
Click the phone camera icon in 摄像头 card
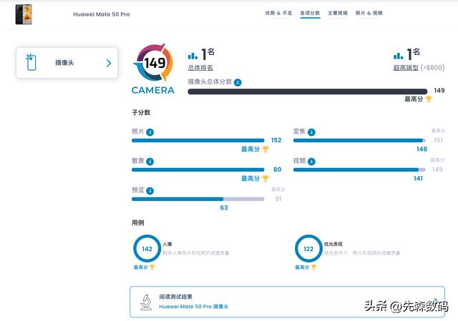coord(31,62)
